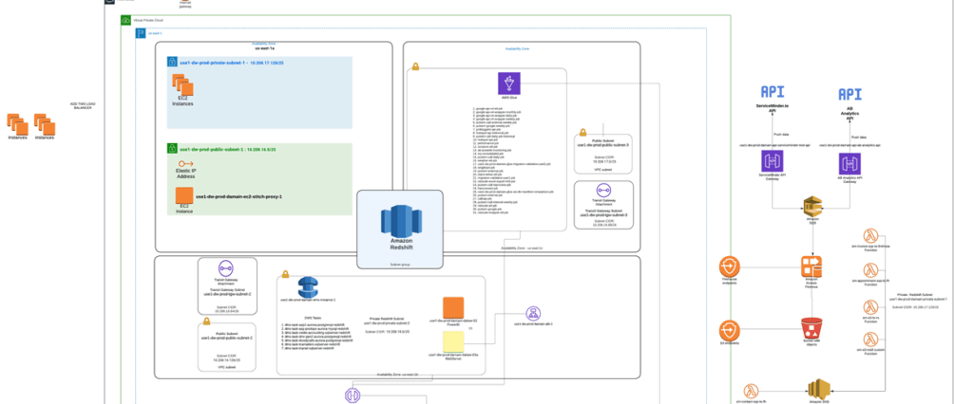Click the 'use1-dw-prod-tgw-subnet-2' label
Viewport: 973px width, 404px height.
tap(226, 294)
